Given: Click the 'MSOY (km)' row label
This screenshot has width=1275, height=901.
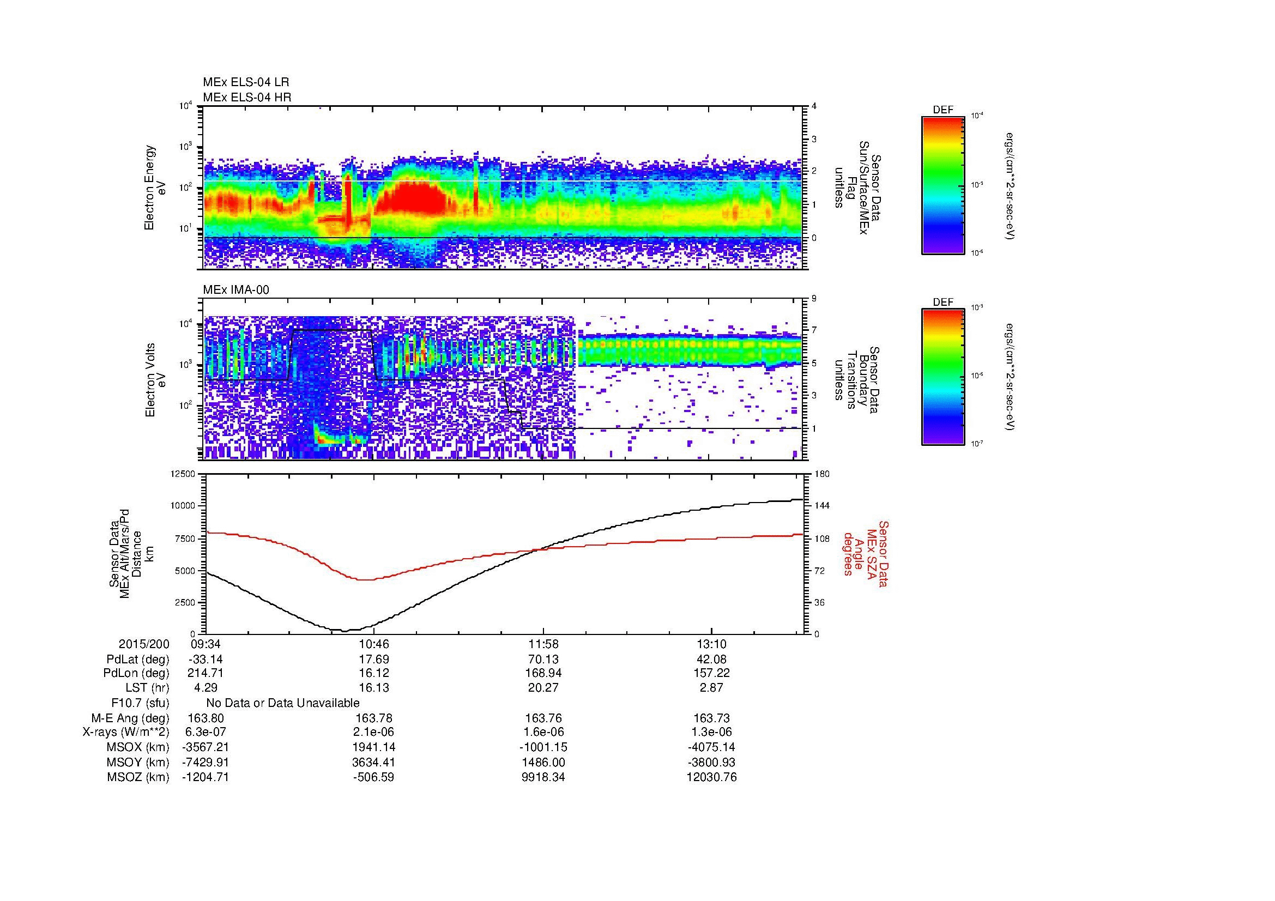Looking at the screenshot, I should (138, 763).
